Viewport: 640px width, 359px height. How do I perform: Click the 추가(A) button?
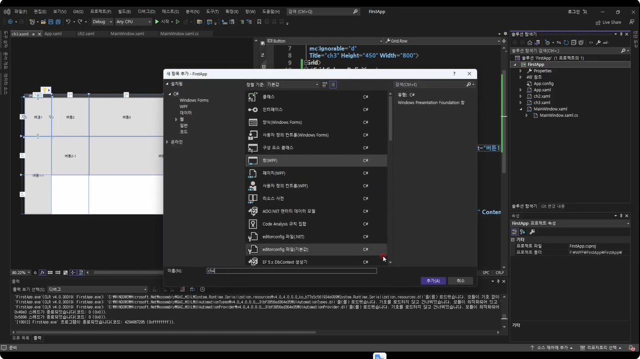click(x=433, y=281)
